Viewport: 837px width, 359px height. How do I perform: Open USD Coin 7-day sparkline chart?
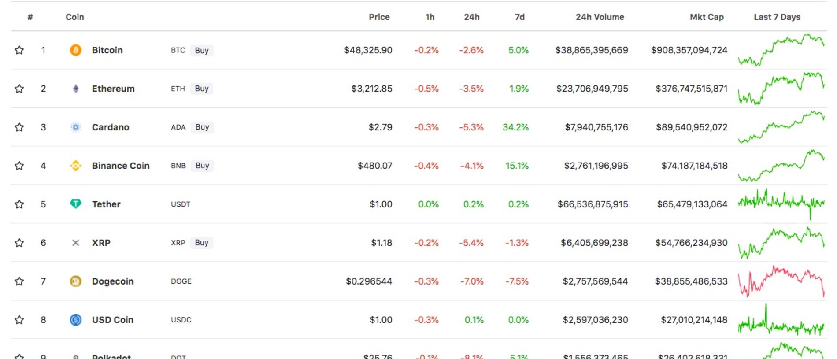click(x=781, y=320)
